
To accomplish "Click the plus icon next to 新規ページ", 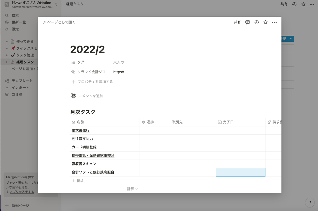I will [x=7, y=206].
